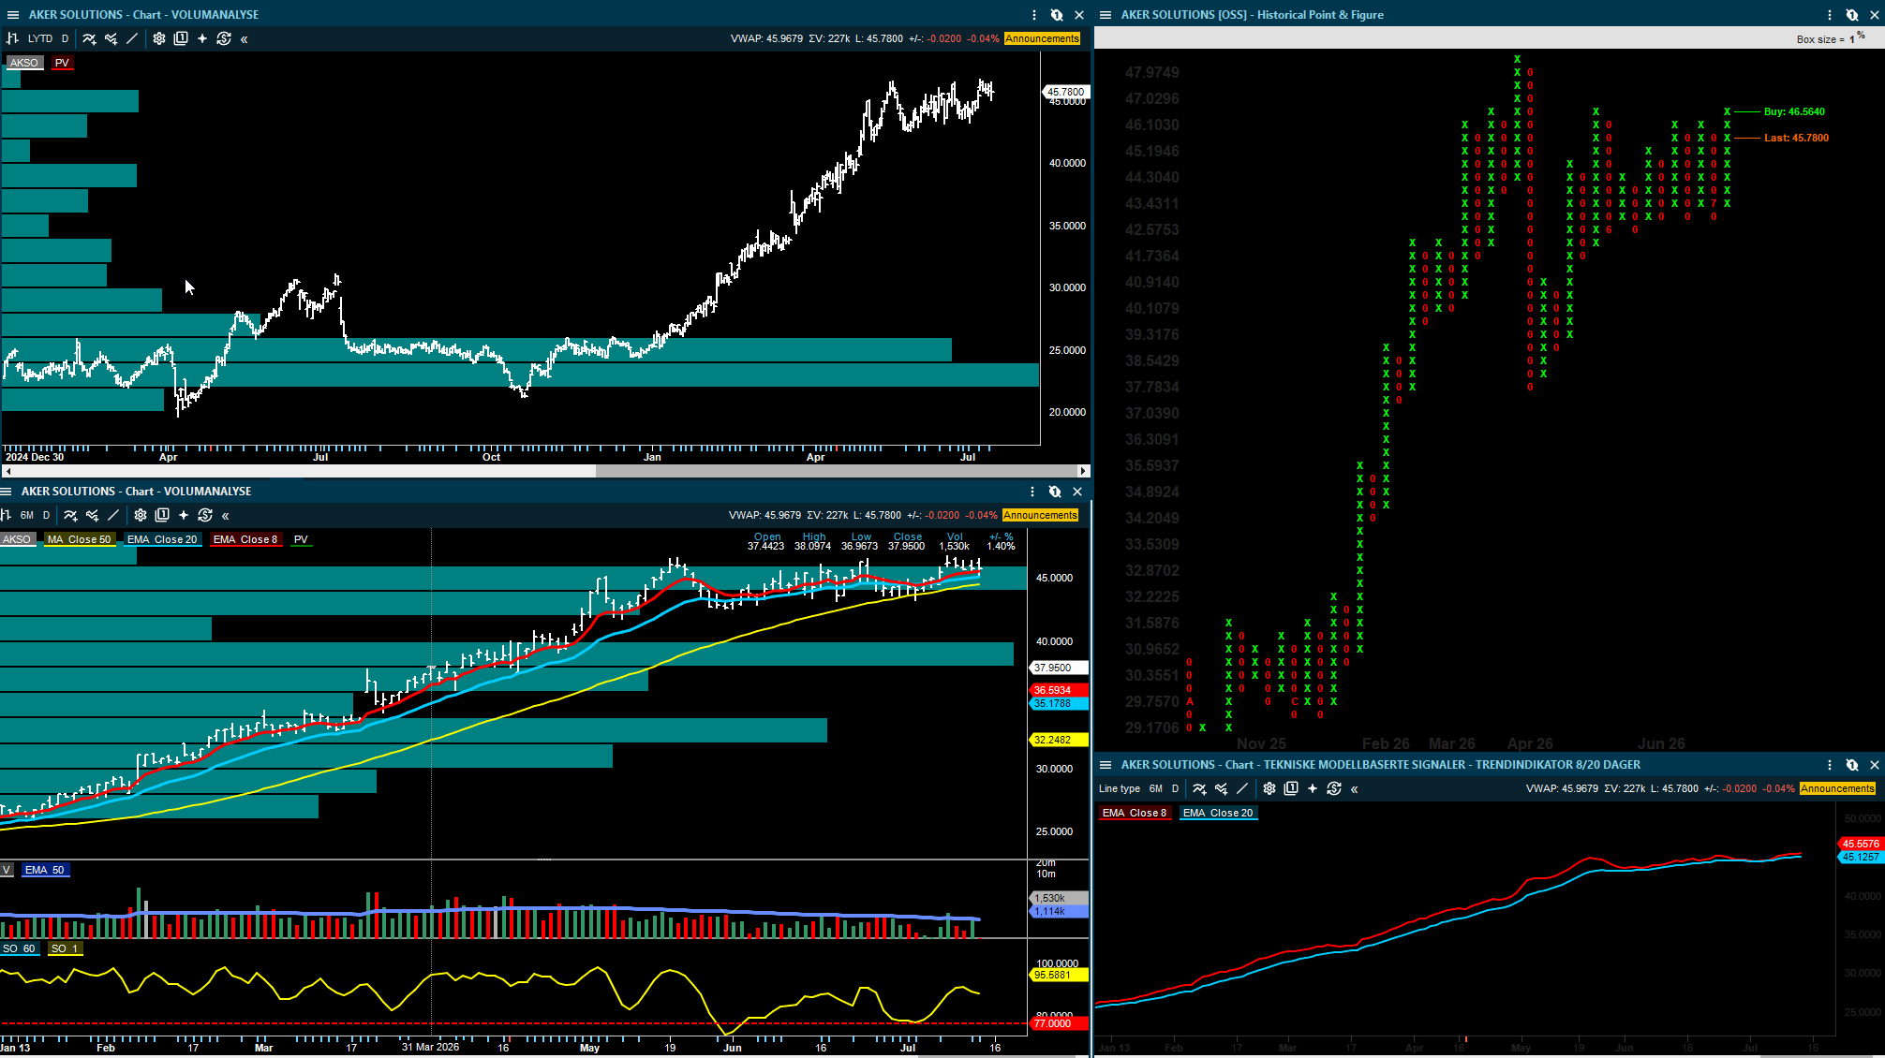This screenshot has height=1058, width=1885.
Task: Click template pages icon in middle chart
Action: 162,515
